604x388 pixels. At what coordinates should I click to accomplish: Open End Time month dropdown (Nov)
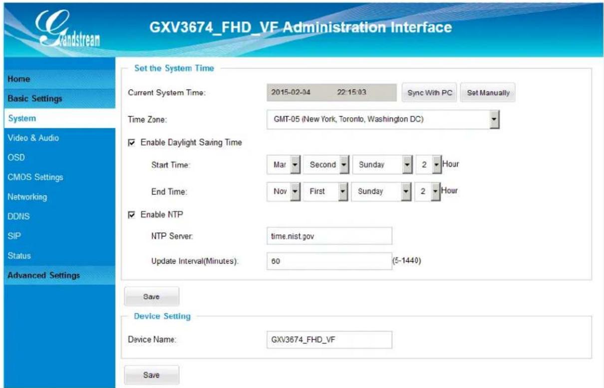[284, 191]
